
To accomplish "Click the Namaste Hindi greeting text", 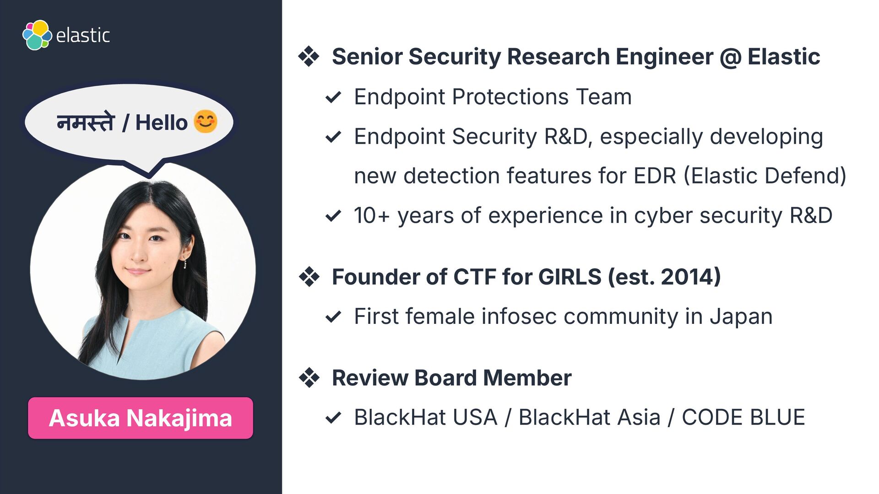I will pos(85,122).
